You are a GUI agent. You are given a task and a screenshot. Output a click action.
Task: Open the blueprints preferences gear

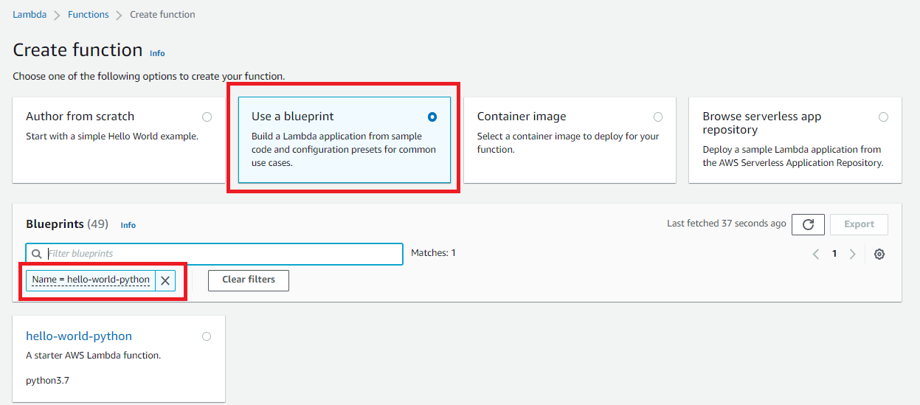(879, 254)
